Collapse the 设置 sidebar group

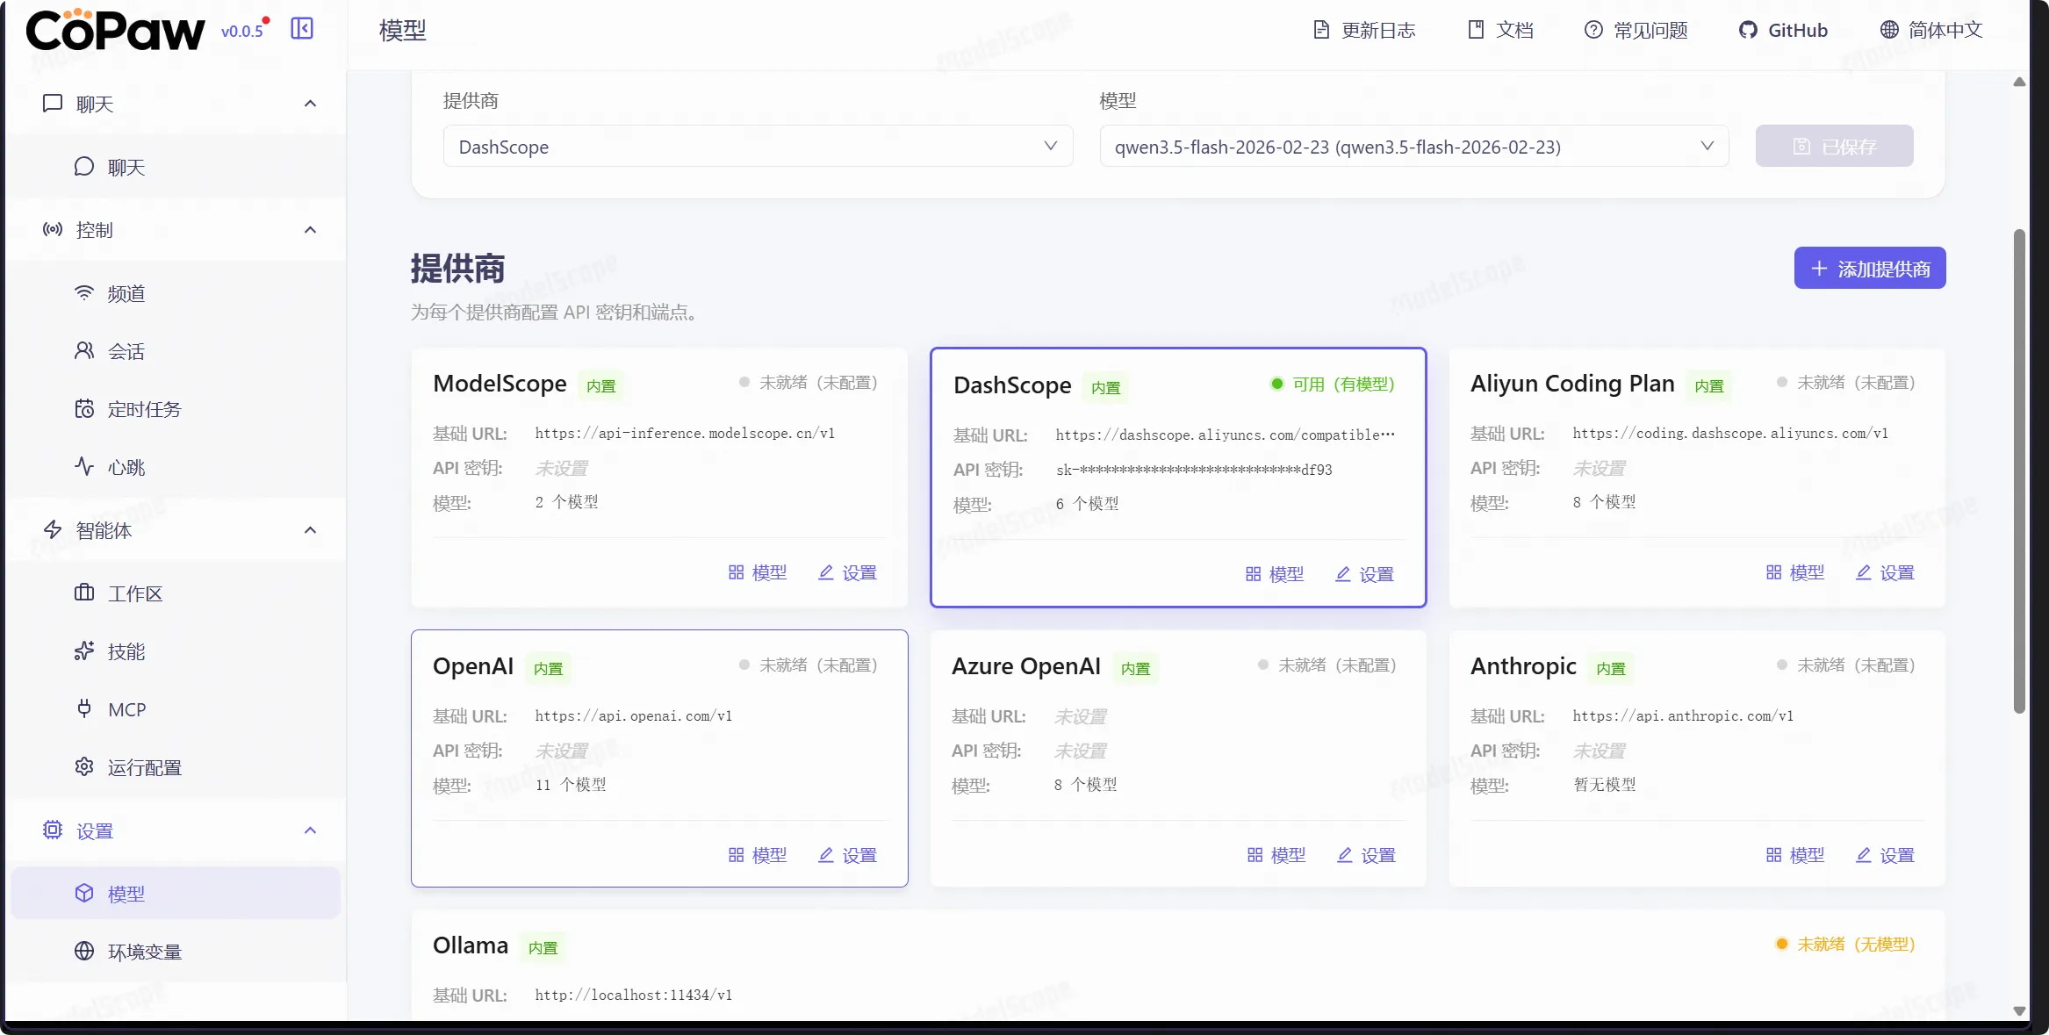tap(310, 830)
